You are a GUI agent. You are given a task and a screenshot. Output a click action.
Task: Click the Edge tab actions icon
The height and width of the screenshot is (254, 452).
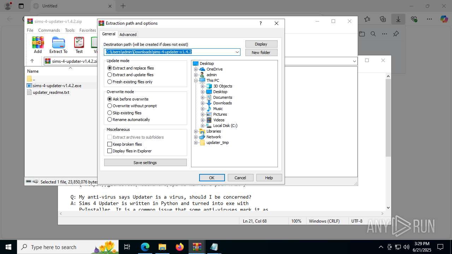(21, 6)
